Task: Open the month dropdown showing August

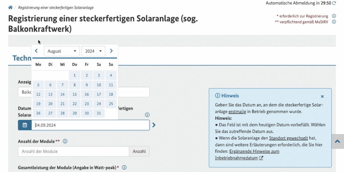Action: pyautogui.click(x=62, y=51)
